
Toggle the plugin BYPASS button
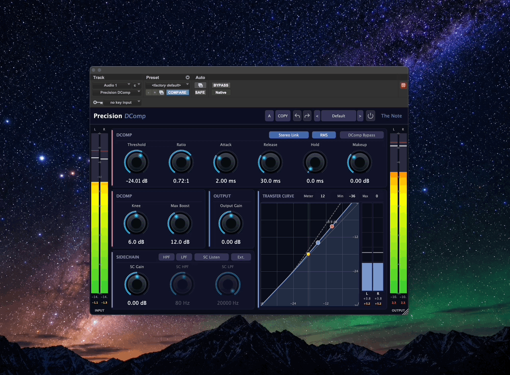221,85
